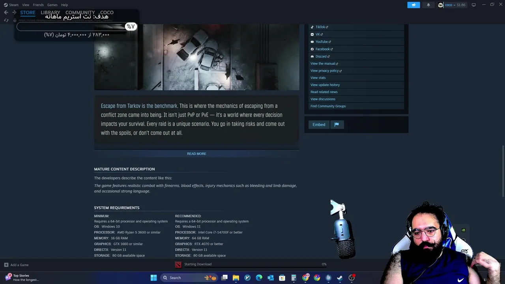The width and height of the screenshot is (505, 284).
Task: Reload the Steam store page
Action: pyautogui.click(x=6, y=20)
